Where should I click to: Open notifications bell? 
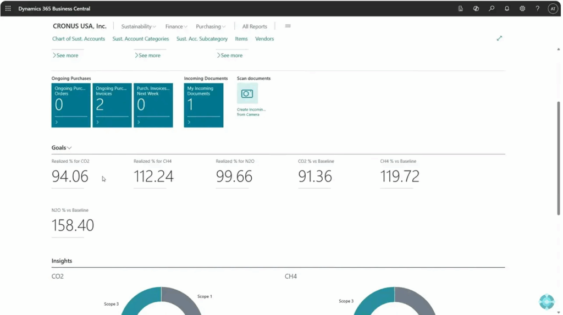(x=507, y=8)
